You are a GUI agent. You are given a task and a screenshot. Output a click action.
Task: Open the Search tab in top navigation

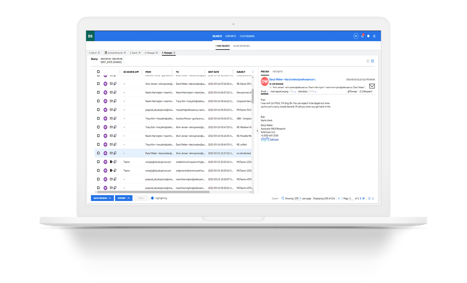coord(217,36)
